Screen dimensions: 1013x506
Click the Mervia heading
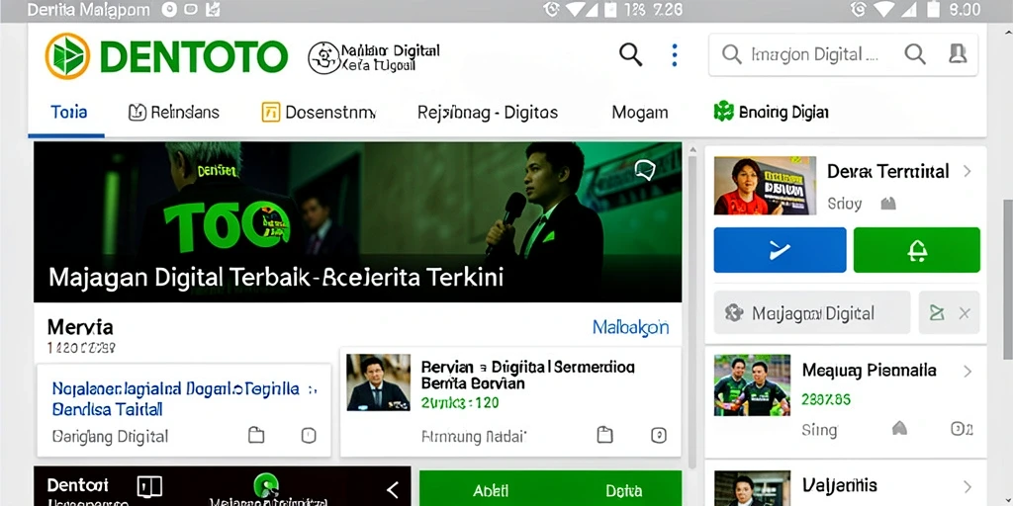pos(80,326)
